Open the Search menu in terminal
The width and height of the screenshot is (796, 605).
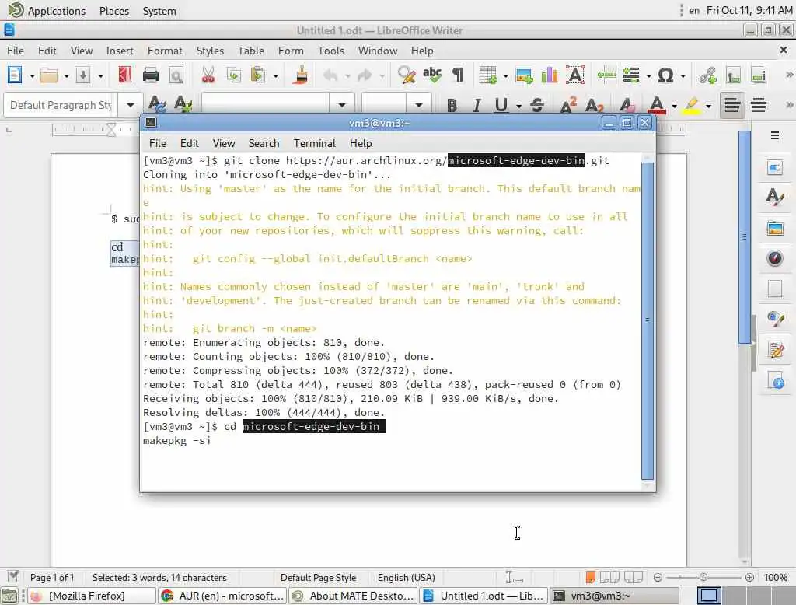264,143
